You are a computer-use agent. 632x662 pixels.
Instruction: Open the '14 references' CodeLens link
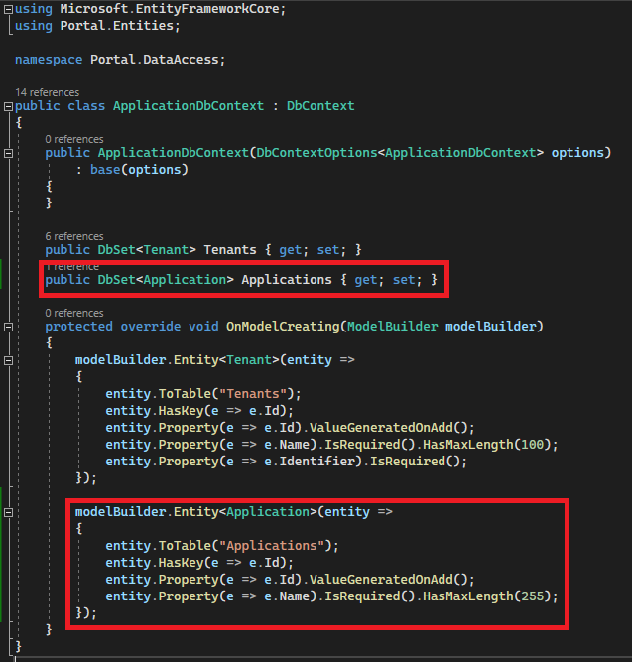tap(47, 92)
